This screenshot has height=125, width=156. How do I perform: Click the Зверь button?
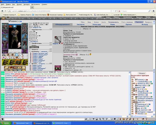pos(89,22)
